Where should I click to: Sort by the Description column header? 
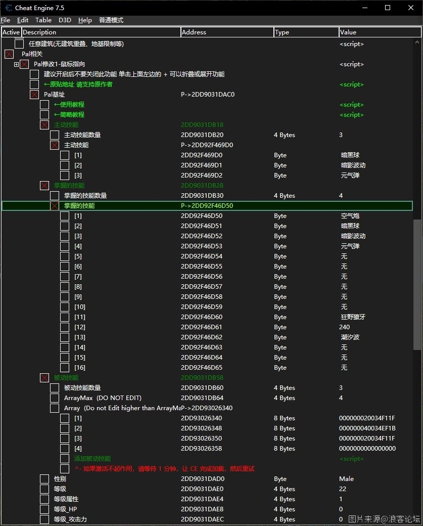click(101, 32)
